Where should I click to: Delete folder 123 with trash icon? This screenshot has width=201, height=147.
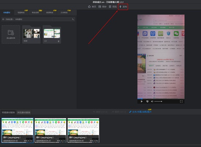58,41
